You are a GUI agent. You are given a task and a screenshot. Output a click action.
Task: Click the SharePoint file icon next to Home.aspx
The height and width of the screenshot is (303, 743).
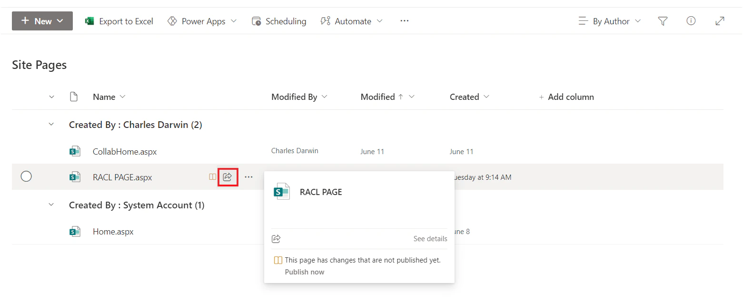coord(75,231)
